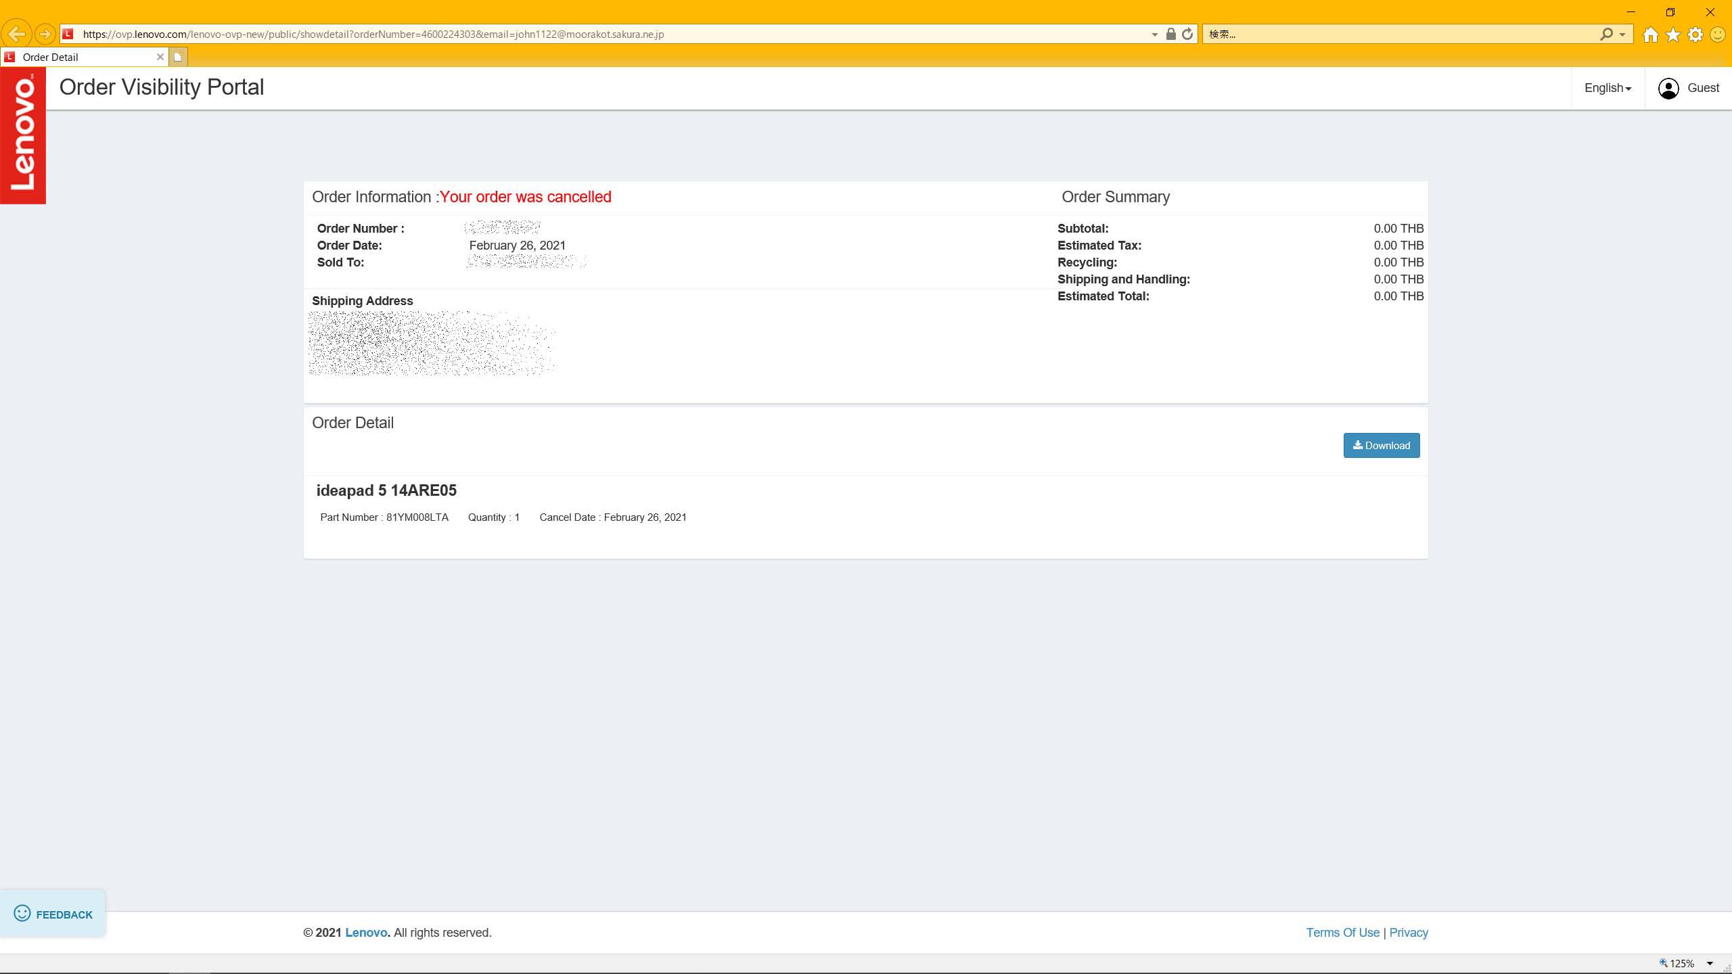Open the zoom level dropdown arrow

click(x=1710, y=964)
